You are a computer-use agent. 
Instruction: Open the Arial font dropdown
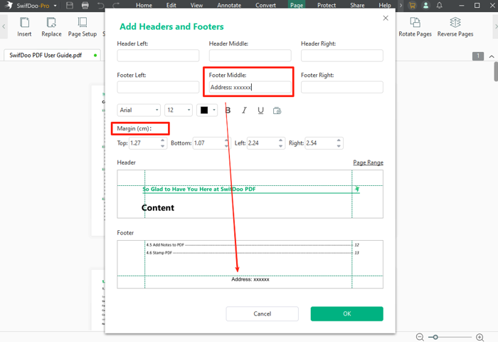[139, 110]
